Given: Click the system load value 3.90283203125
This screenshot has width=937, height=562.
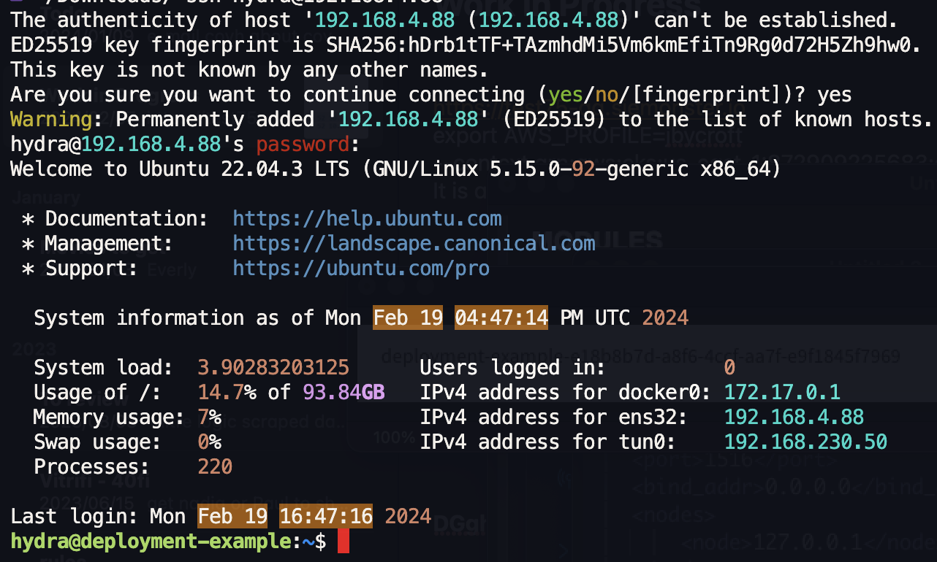Looking at the screenshot, I should (273, 368).
